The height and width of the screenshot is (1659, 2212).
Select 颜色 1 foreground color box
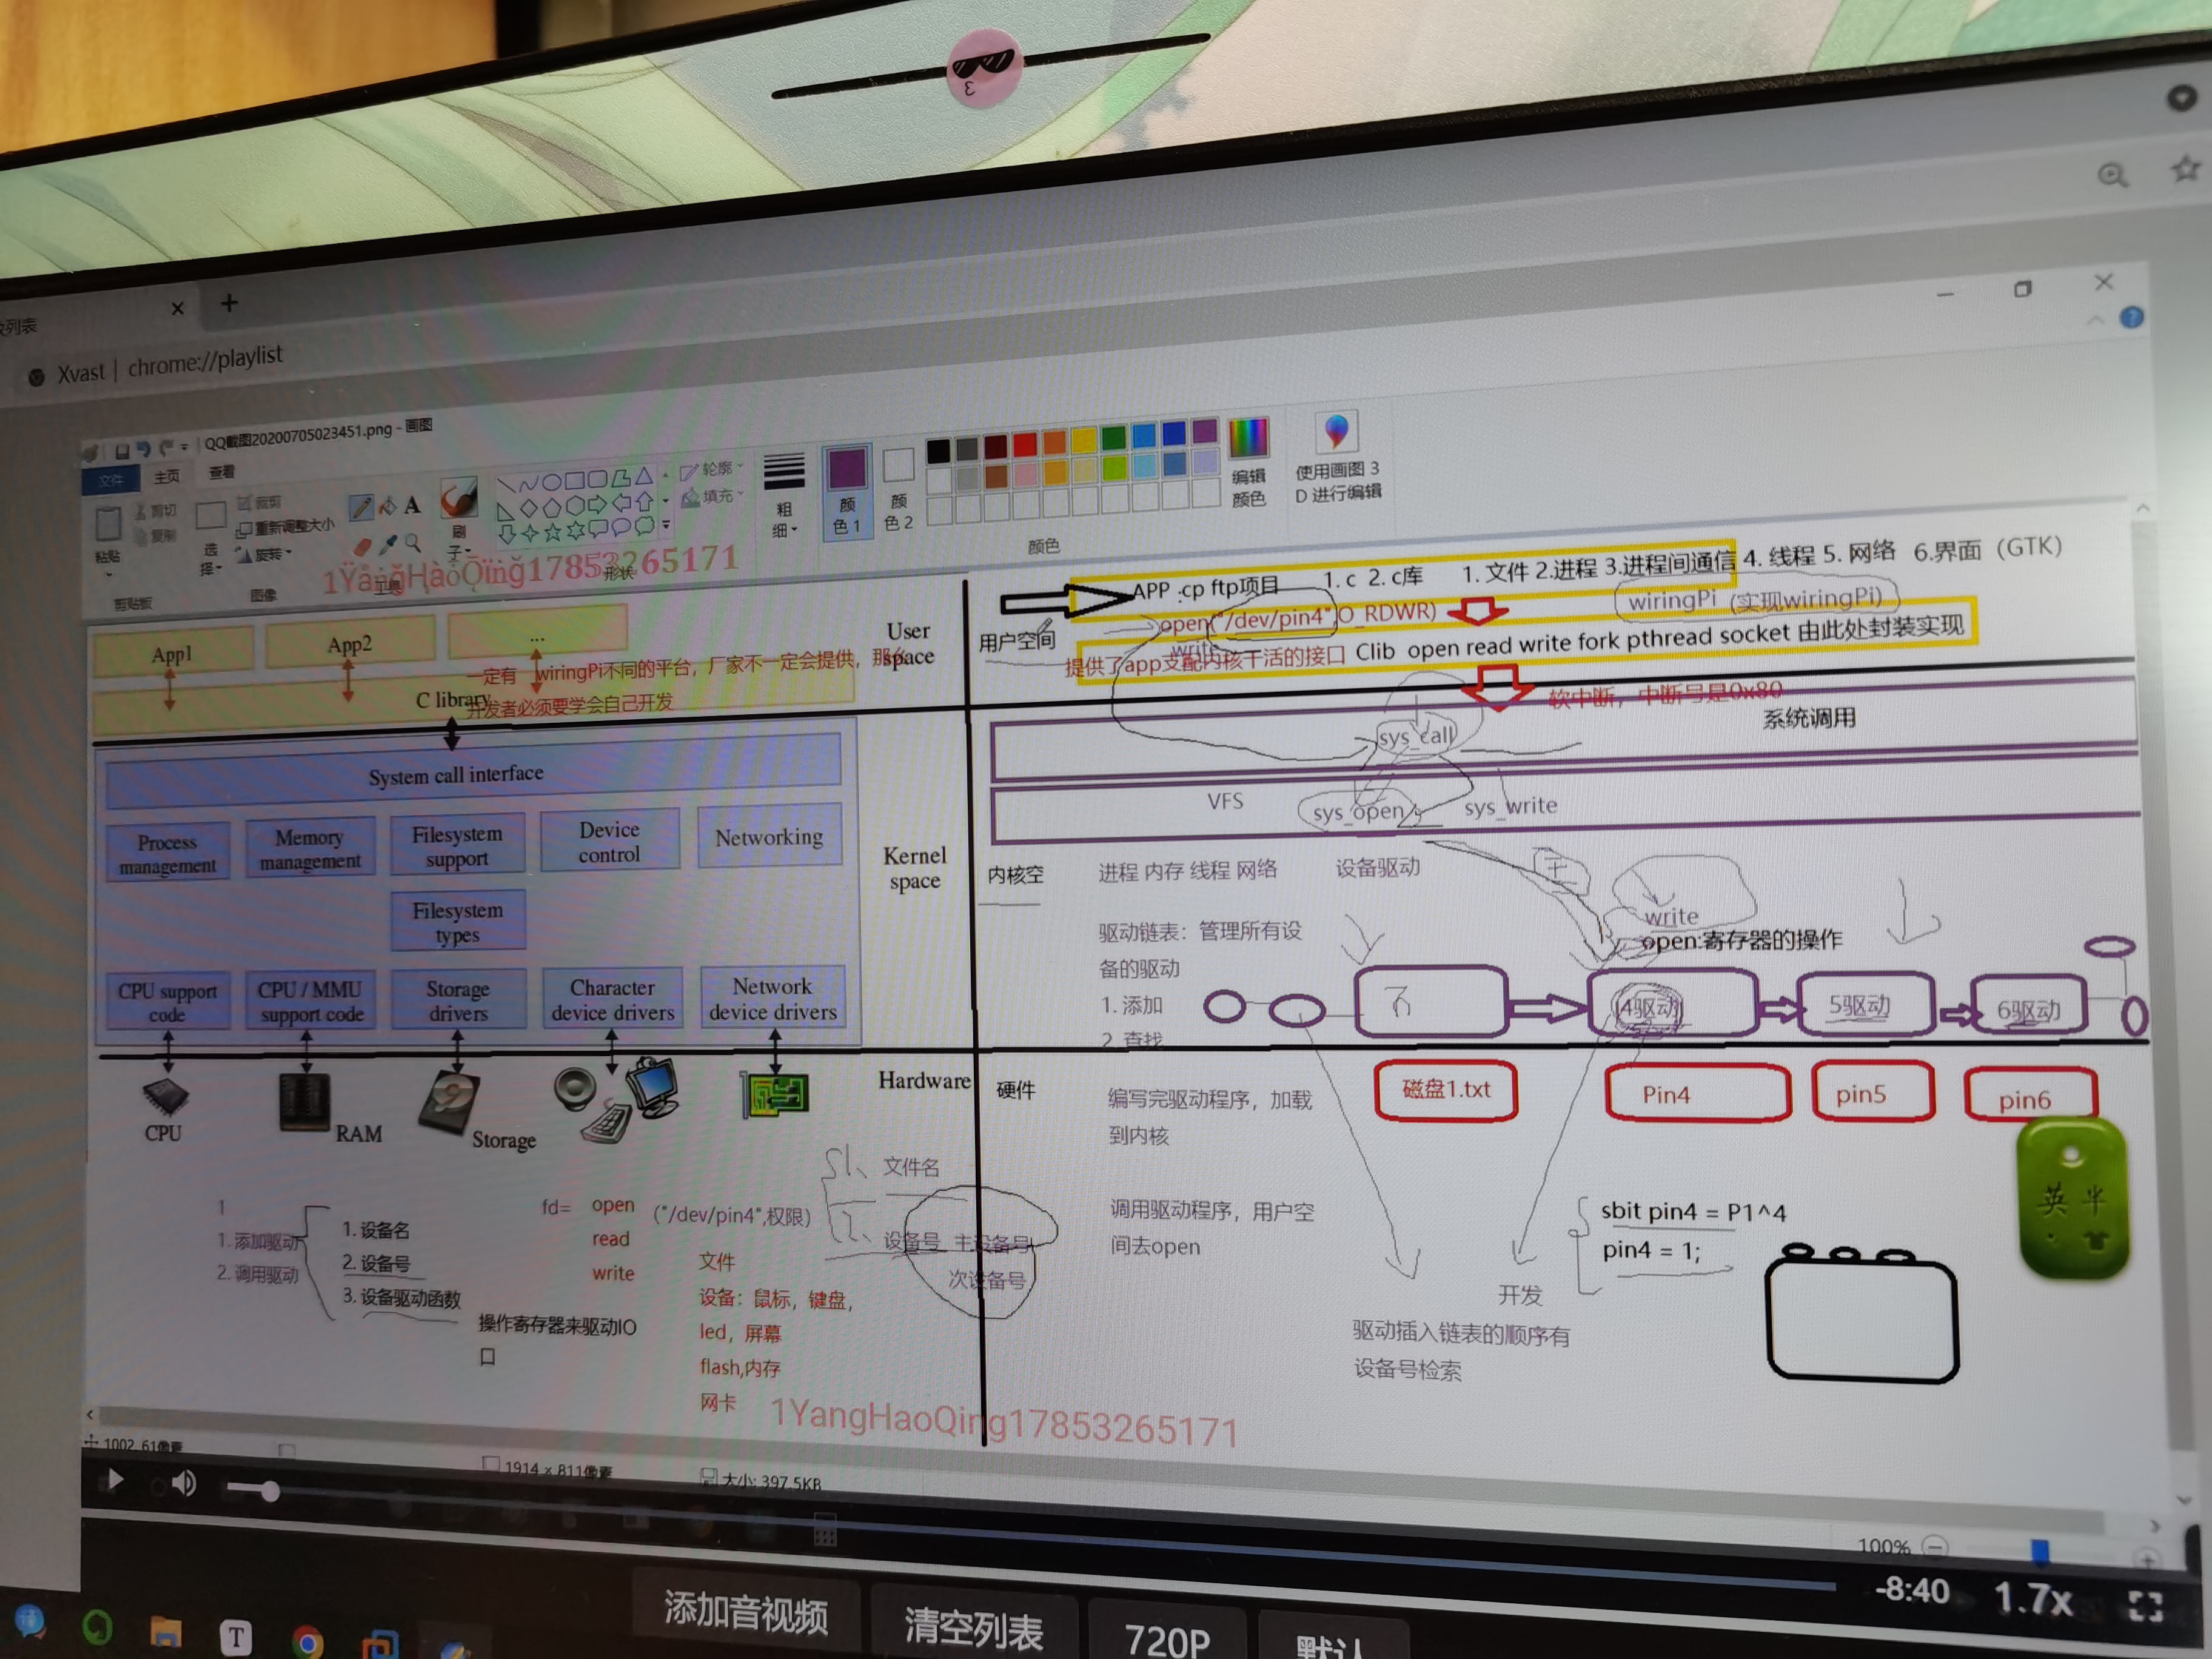[848, 492]
